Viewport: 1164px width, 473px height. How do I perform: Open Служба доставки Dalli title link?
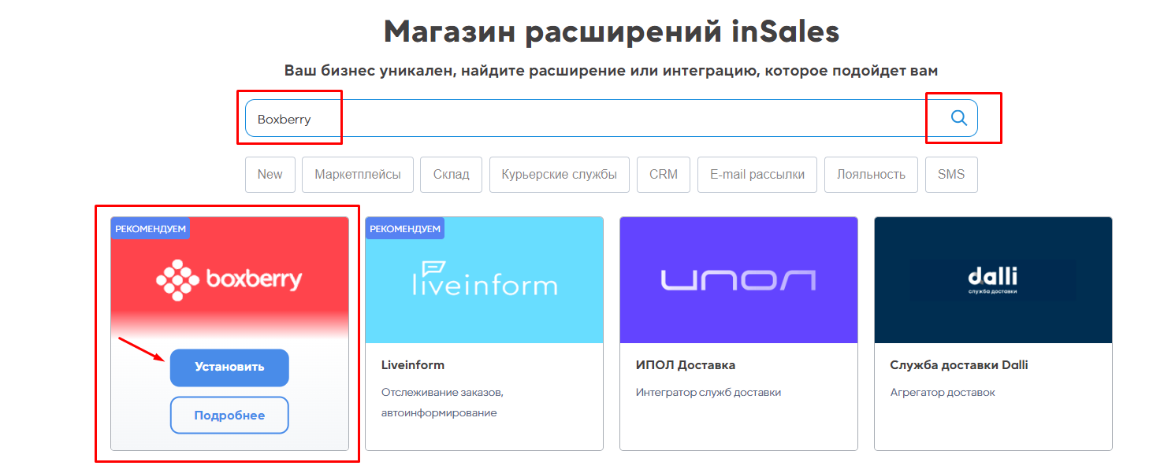[959, 365]
